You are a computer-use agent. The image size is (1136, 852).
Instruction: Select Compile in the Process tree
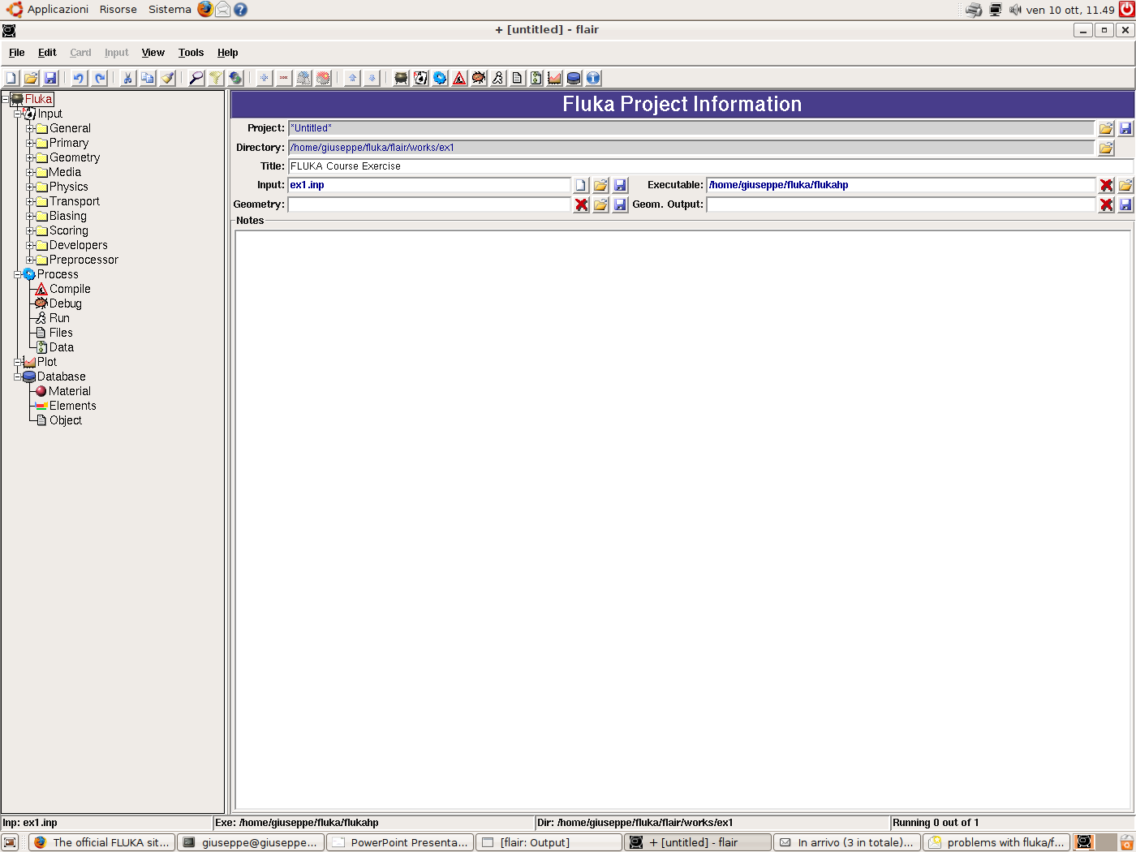coord(70,289)
